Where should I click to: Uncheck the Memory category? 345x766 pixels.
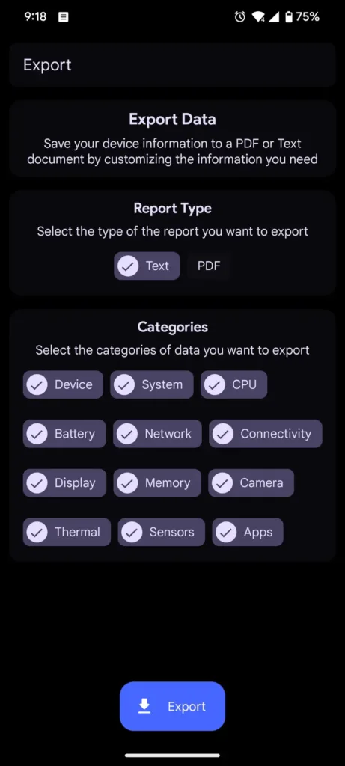tap(157, 482)
